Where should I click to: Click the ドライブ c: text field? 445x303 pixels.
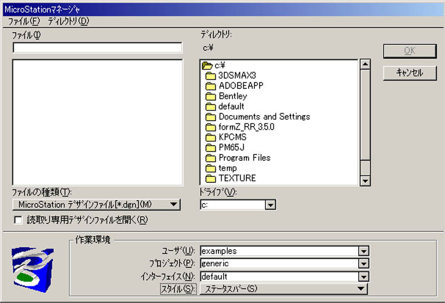click(x=233, y=205)
